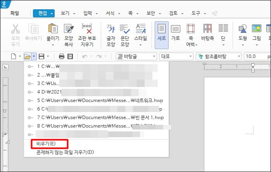The image size is (271, 172).
Task: Expand the Save dropdown arrow
Action: pos(48,56)
